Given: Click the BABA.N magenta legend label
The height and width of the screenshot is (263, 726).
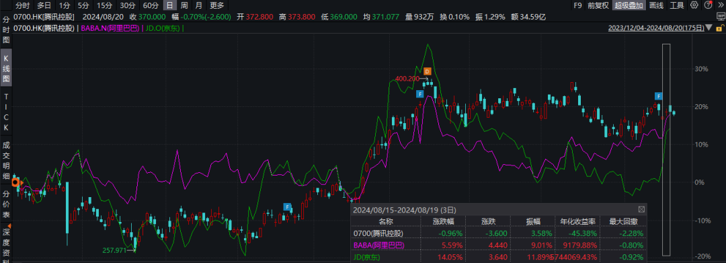Looking at the screenshot, I should (111, 28).
